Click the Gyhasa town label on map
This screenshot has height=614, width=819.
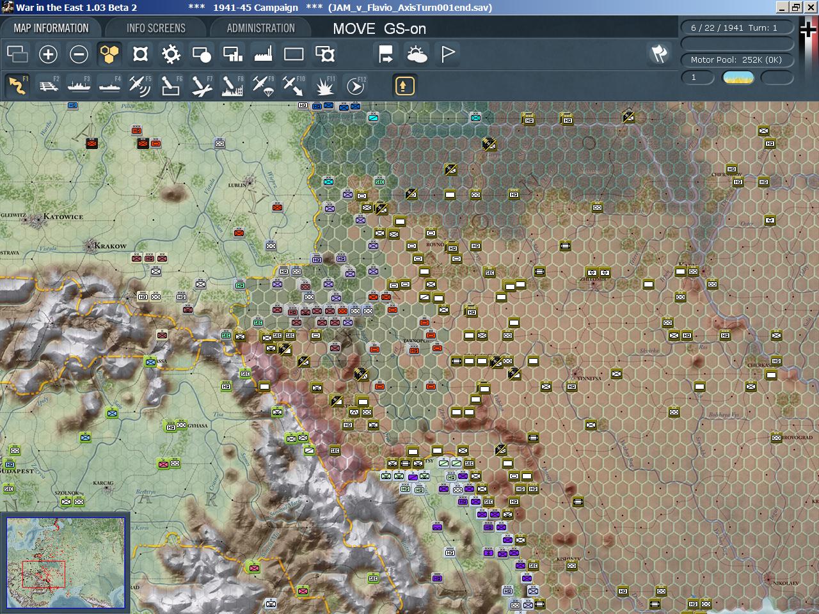point(197,425)
